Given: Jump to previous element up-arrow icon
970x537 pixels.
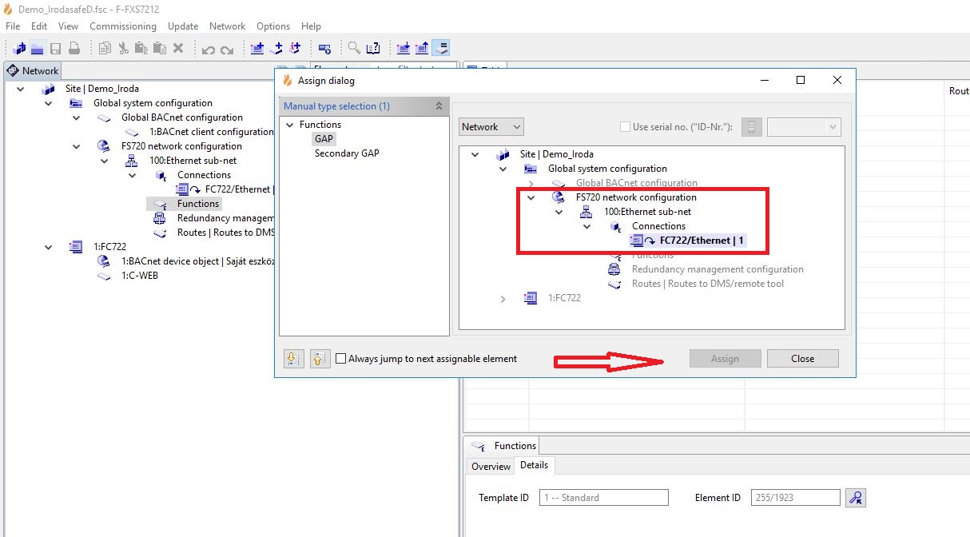Looking at the screenshot, I should click(318, 359).
